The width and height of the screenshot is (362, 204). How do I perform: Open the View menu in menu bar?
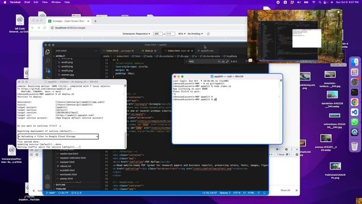coord(45,2)
